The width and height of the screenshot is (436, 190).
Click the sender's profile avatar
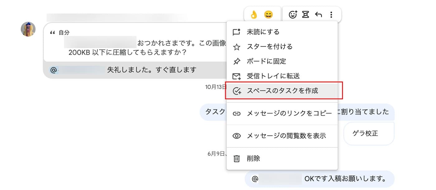pos(28,29)
